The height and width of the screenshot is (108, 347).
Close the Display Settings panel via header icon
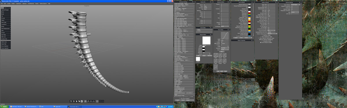[x=277, y=2]
